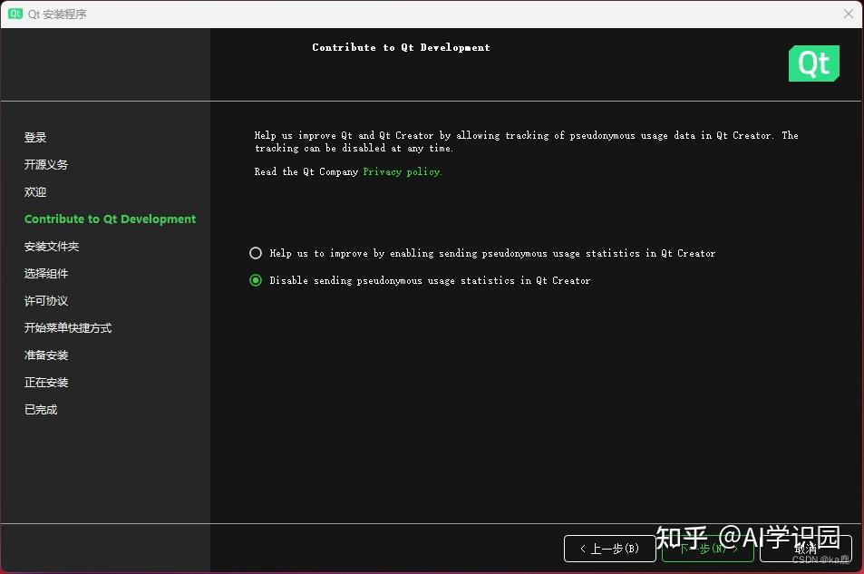Open the Qt Company Privacy policy link

[402, 171]
